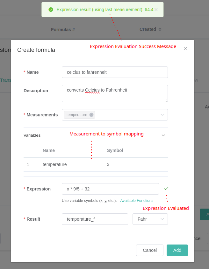Click the Result name field
209x269 pixels.
[95, 219]
